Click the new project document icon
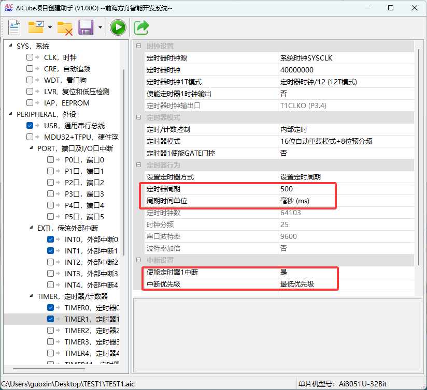The width and height of the screenshot is (427, 390). 14,27
